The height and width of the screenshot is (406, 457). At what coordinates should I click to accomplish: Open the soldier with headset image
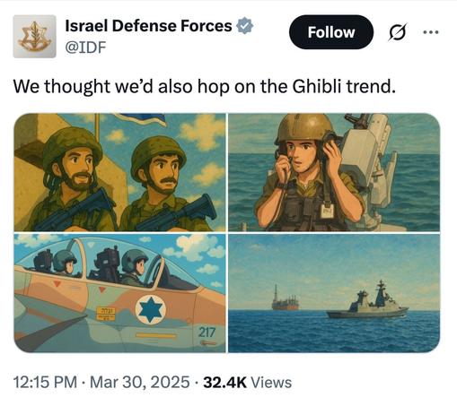click(334, 172)
